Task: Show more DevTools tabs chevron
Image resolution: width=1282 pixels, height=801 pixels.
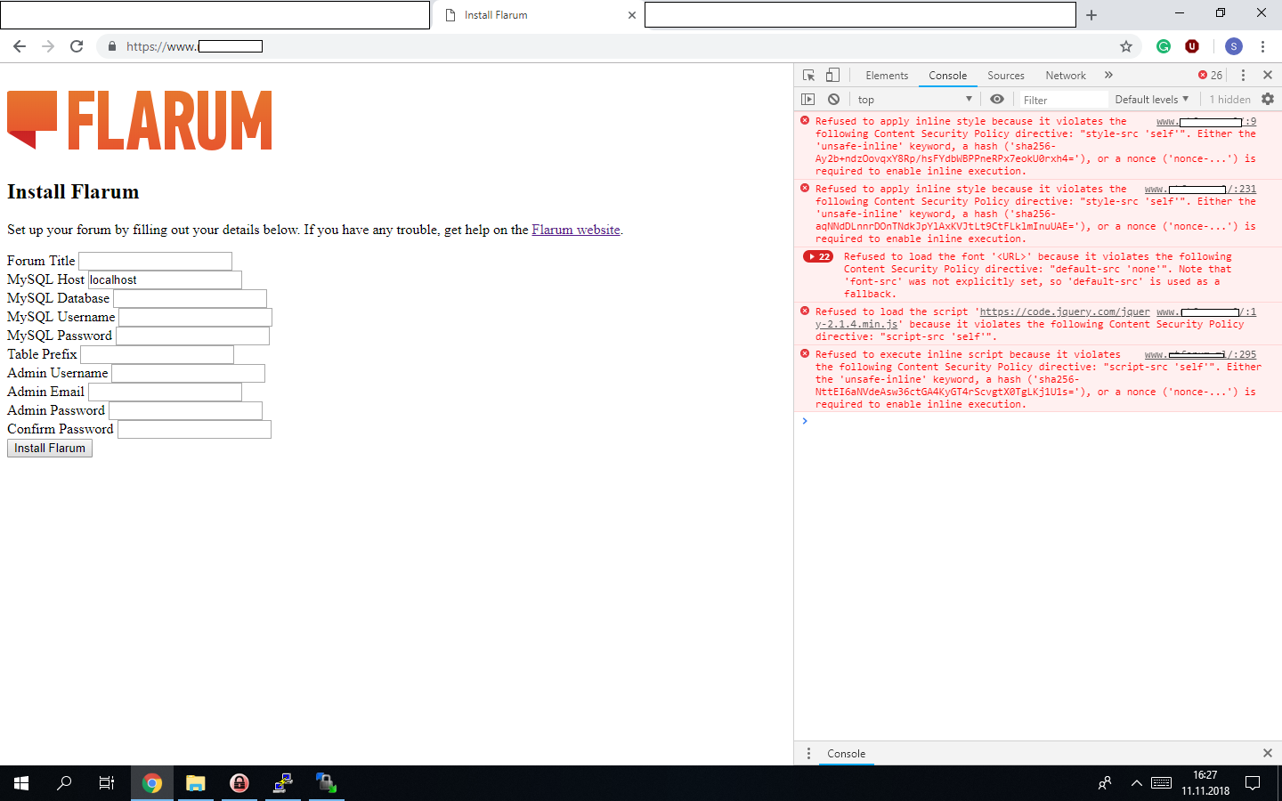Action: [x=1108, y=76]
